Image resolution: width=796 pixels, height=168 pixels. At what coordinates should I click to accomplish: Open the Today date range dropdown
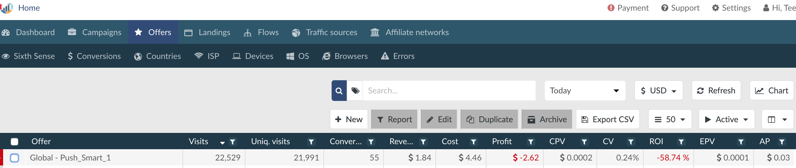click(585, 91)
